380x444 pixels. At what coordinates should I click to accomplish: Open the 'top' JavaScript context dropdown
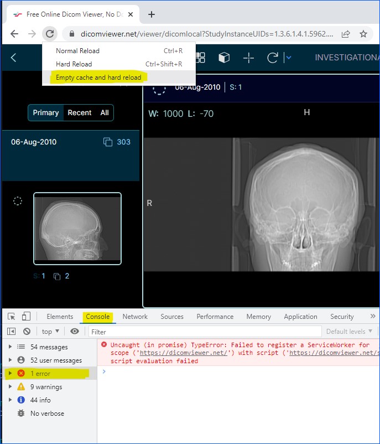click(x=50, y=332)
